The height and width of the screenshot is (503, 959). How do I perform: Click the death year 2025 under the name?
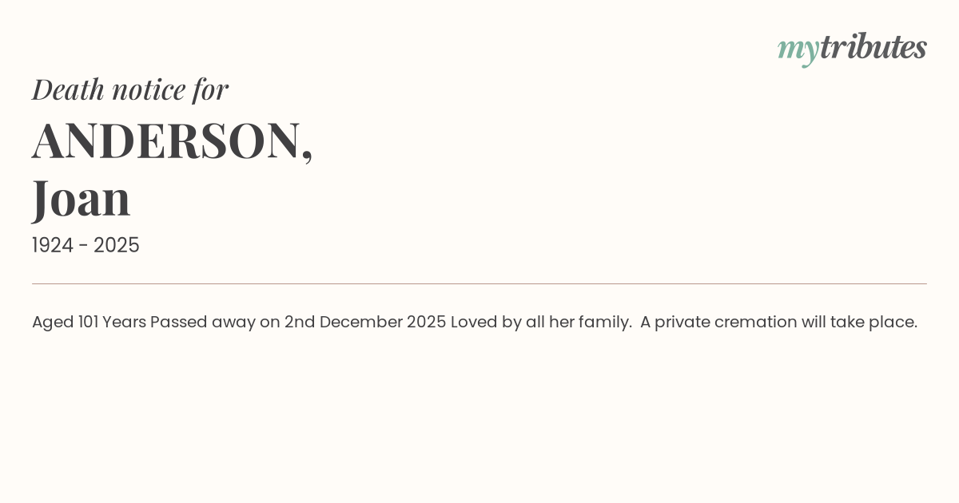tap(117, 245)
